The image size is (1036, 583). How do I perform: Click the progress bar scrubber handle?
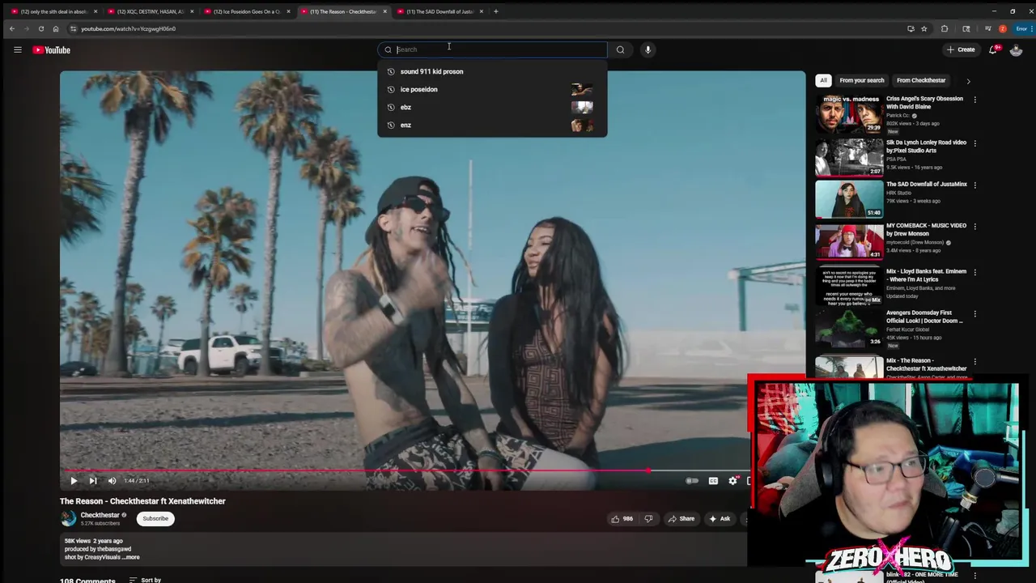coord(648,470)
